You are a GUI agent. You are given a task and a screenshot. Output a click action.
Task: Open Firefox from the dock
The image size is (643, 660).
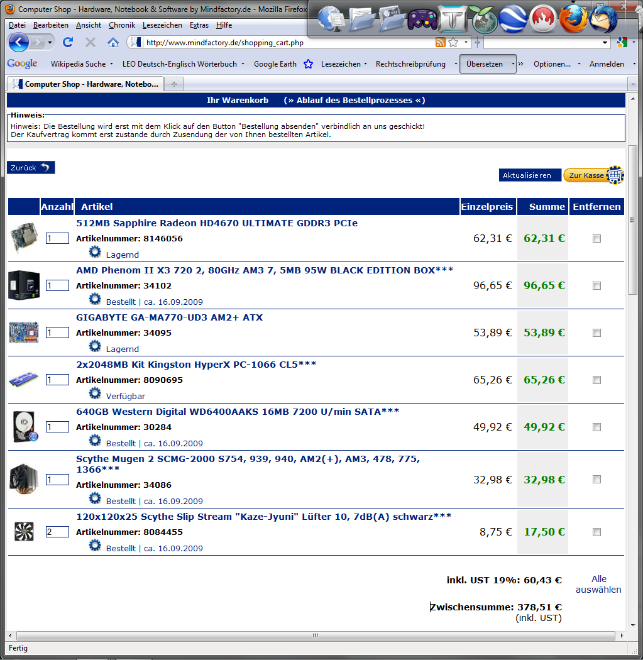[x=573, y=19]
